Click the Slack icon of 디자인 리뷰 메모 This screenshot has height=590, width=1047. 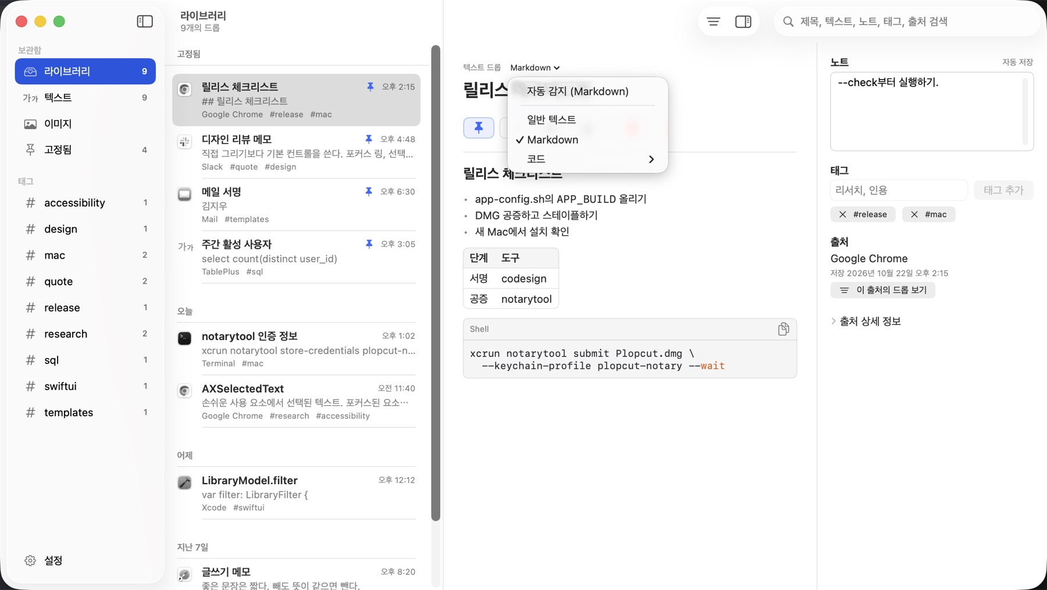coord(184,141)
